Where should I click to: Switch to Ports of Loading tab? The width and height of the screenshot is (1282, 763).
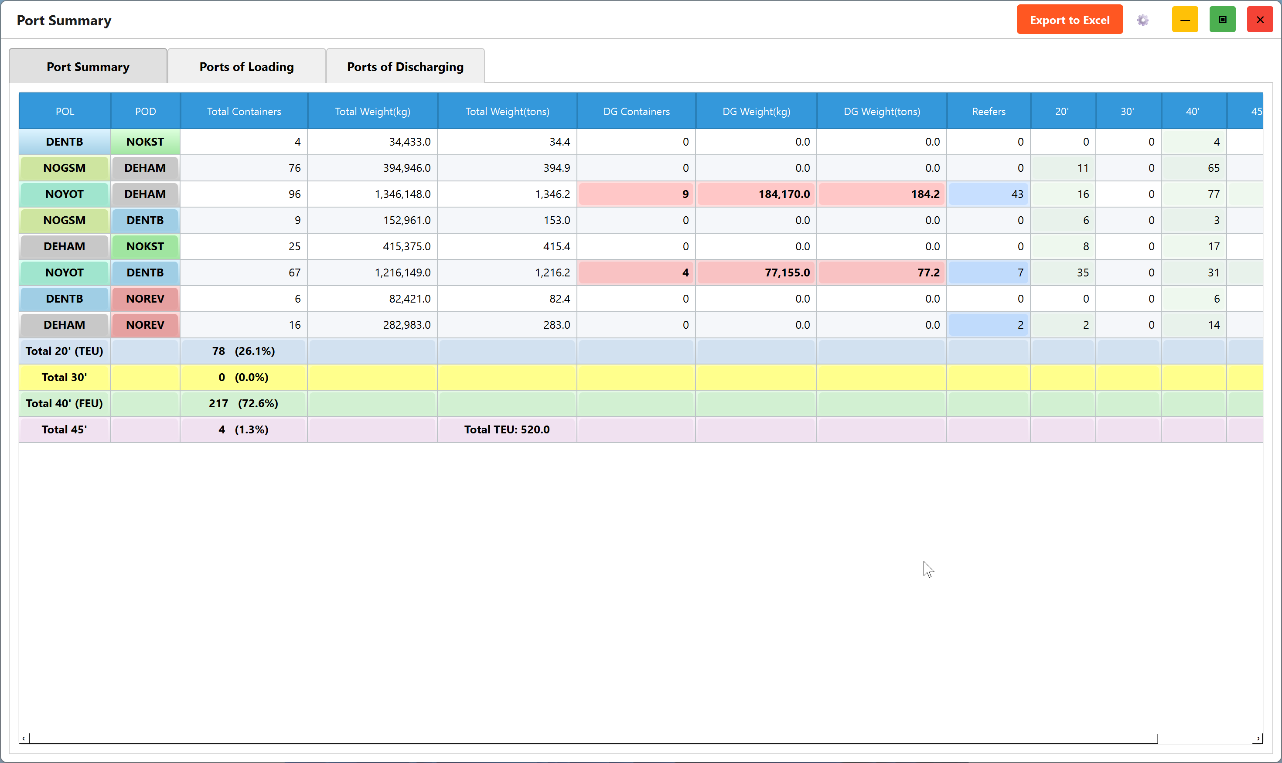click(247, 66)
